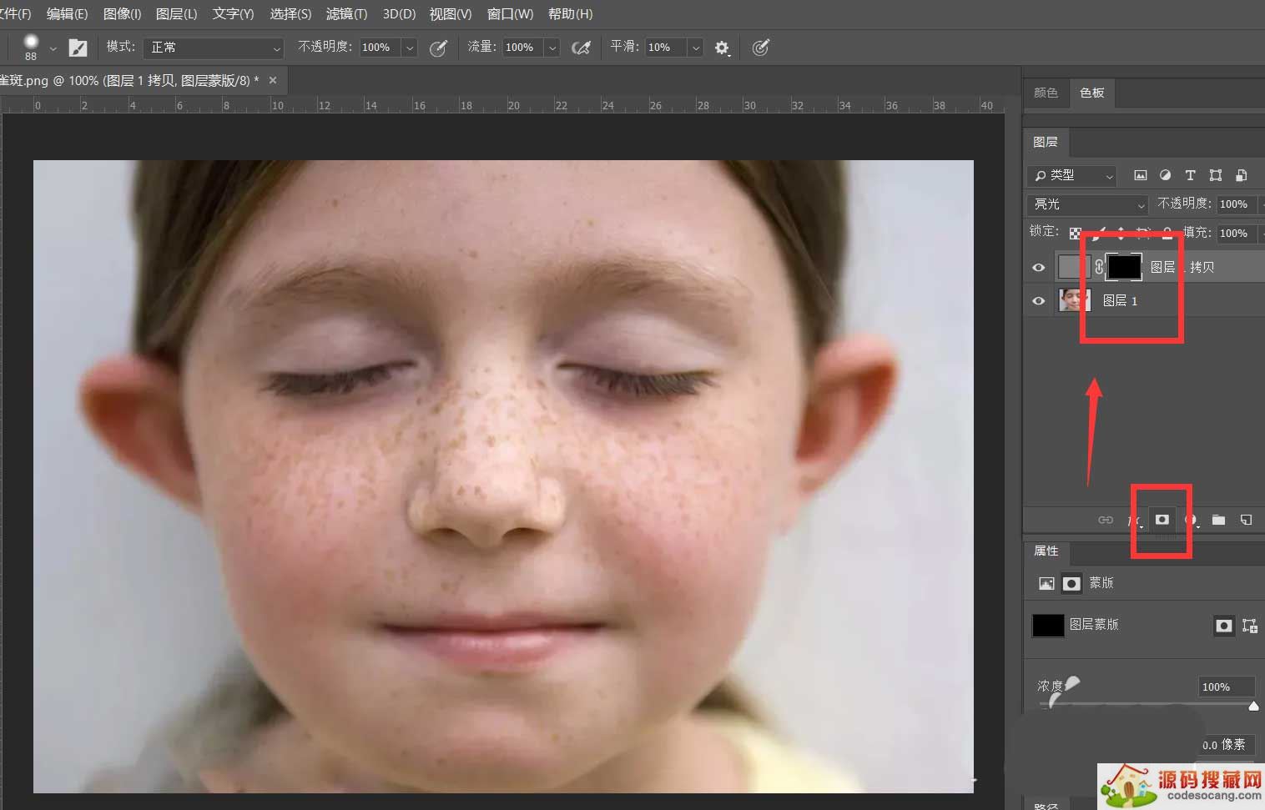Toggle the brush settings panel icon
The image size is (1265, 810).
click(x=78, y=48)
